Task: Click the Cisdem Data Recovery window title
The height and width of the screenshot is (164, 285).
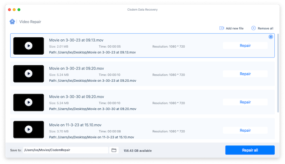Action: 142,10
